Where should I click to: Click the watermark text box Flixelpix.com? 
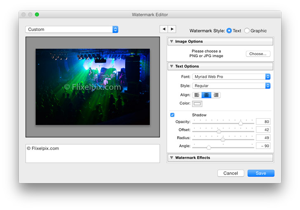click(x=93, y=154)
